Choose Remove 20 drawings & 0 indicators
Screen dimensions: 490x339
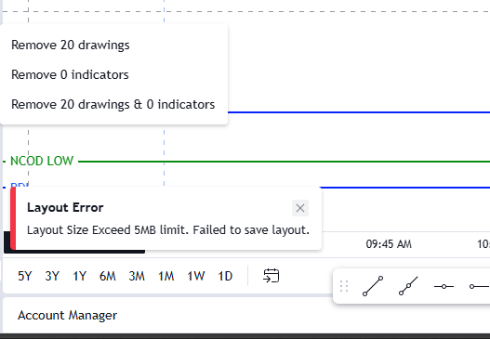(113, 104)
